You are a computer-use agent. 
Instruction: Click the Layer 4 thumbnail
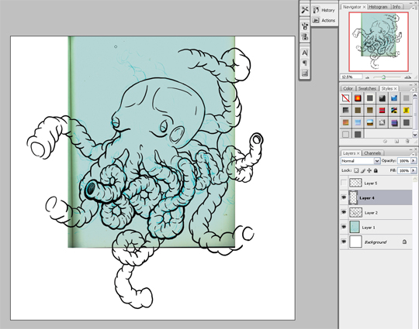point(353,197)
